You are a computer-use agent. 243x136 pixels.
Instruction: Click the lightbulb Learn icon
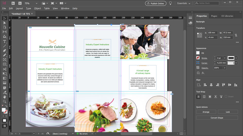pos(171,3)
